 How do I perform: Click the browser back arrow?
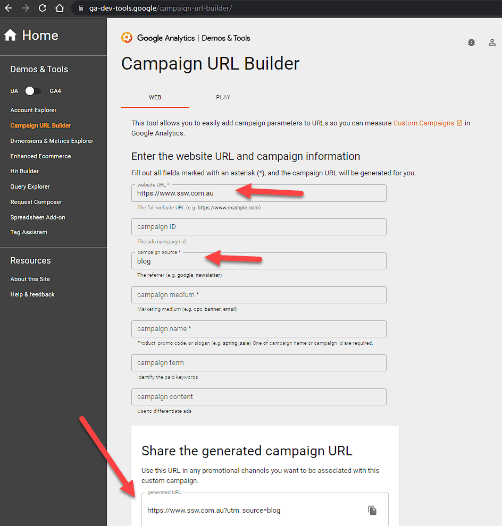click(x=9, y=9)
